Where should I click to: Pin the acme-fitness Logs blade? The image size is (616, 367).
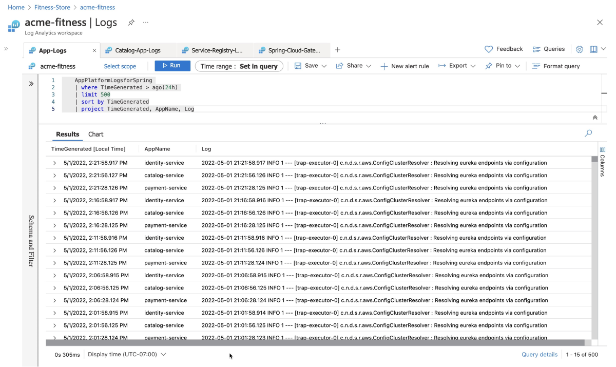click(x=131, y=23)
